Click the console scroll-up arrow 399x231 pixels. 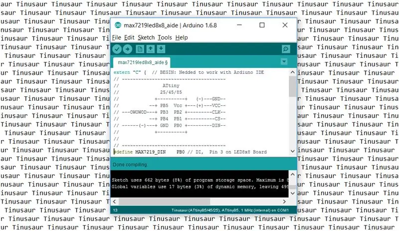[x=293, y=175]
